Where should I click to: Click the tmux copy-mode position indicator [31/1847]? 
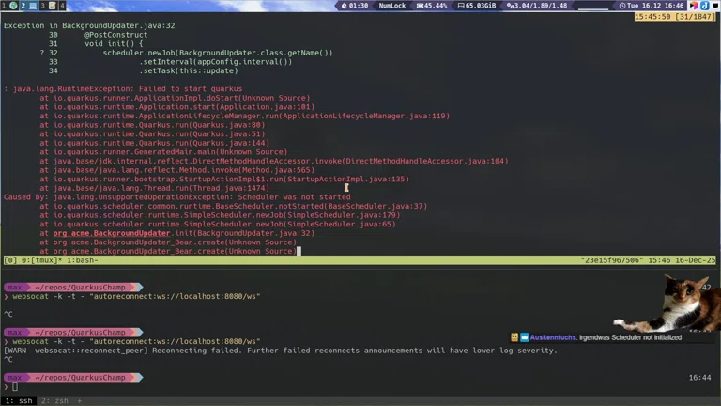point(688,16)
